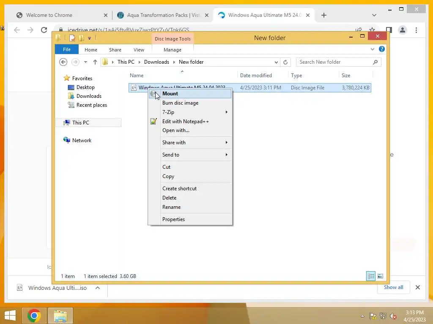Viewport: 433px width, 324px height.
Task: Select Network in navigation pane
Action: [78, 140]
